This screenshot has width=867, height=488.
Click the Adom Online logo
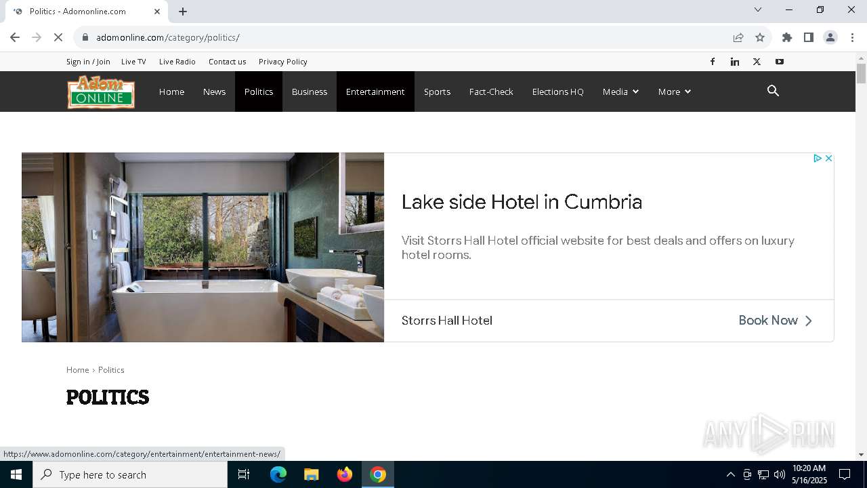(101, 91)
